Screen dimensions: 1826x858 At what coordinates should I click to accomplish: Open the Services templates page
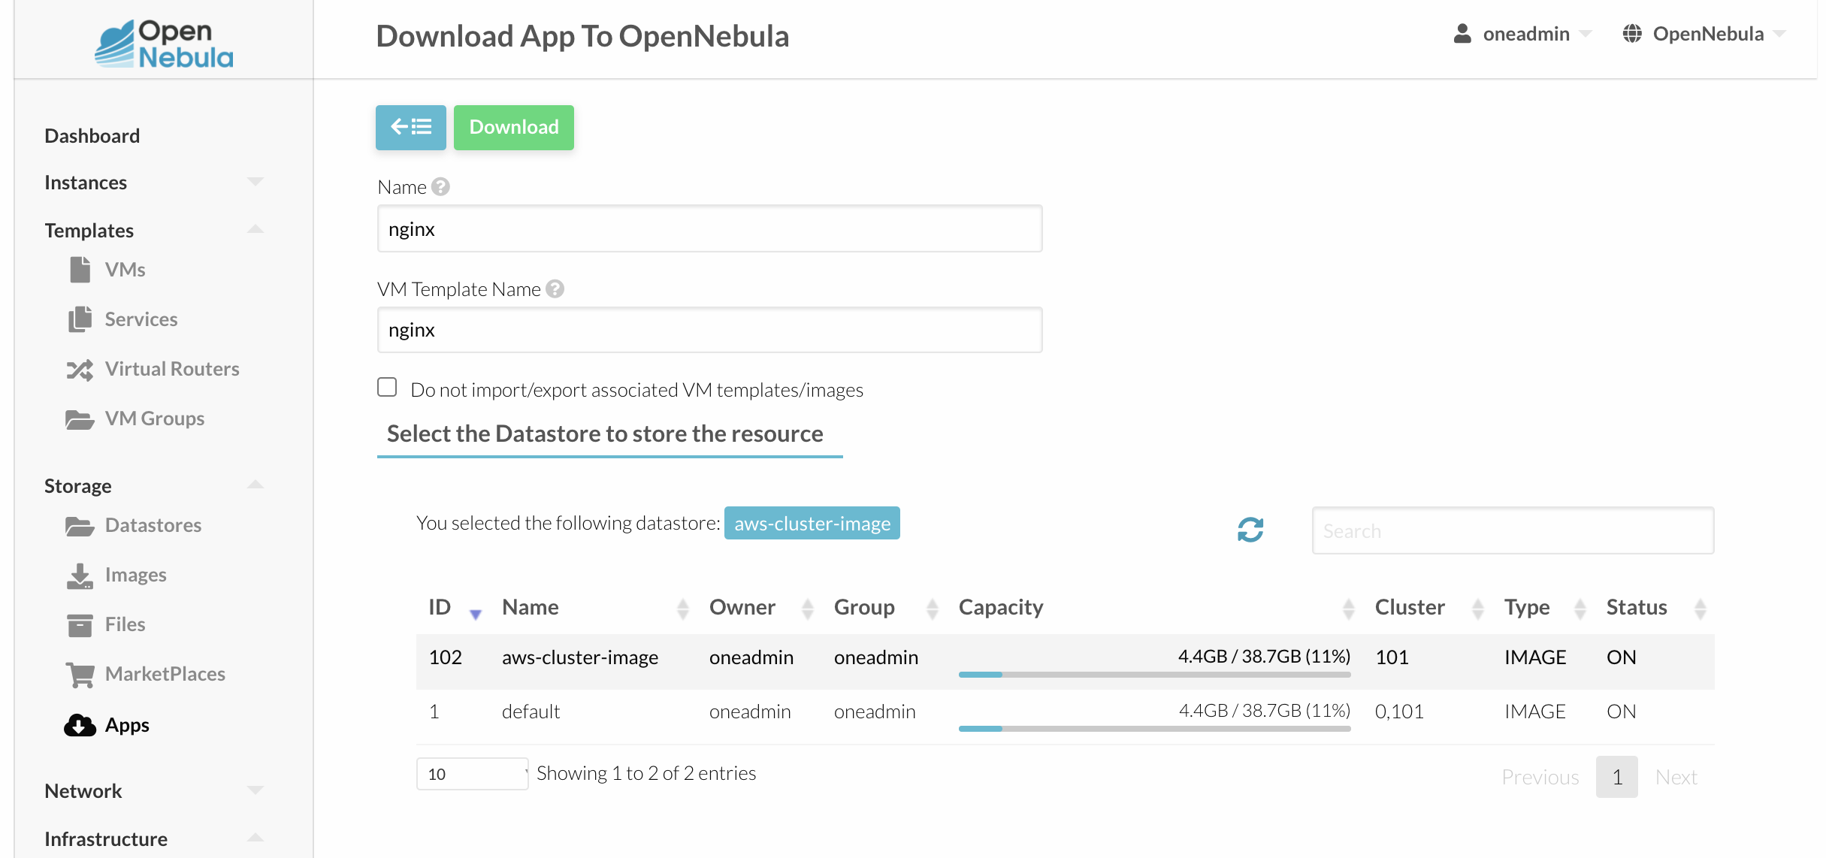[x=141, y=319]
